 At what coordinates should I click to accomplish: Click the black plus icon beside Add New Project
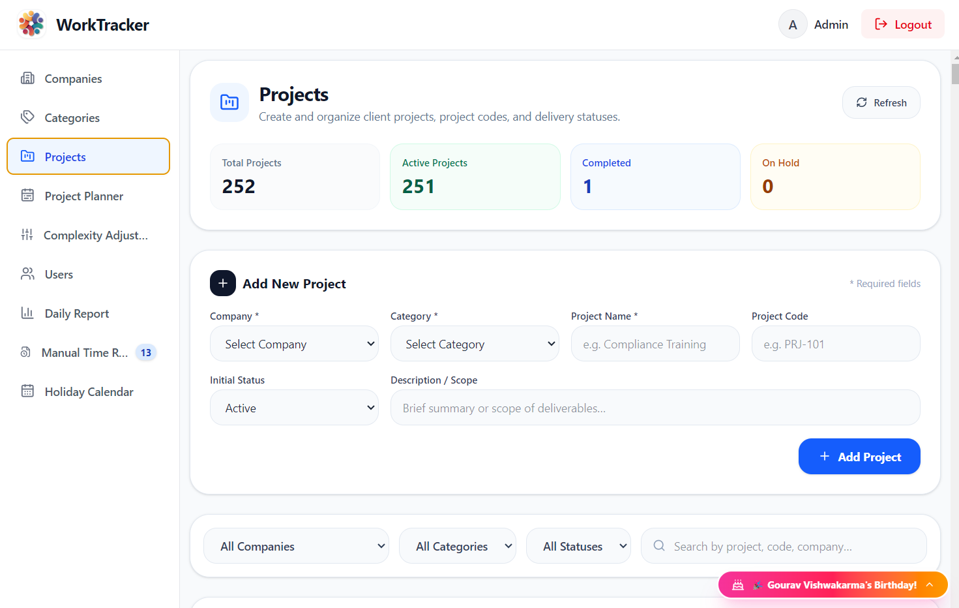pyautogui.click(x=223, y=283)
